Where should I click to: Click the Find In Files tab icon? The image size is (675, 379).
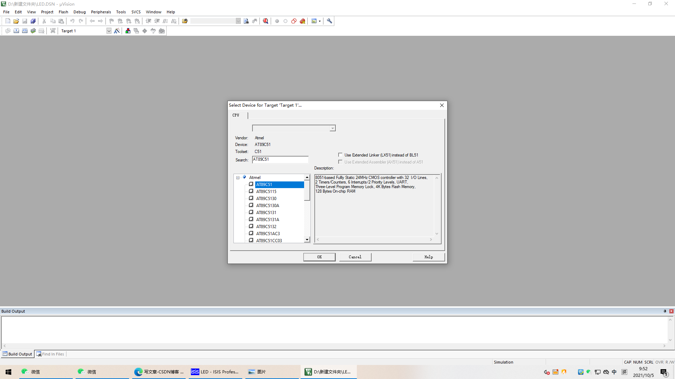tap(39, 354)
